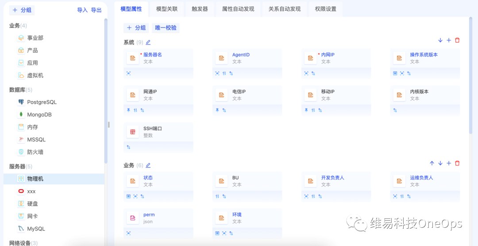Delete the 系统 group with the trash icon
478x246 pixels.
coord(457,40)
